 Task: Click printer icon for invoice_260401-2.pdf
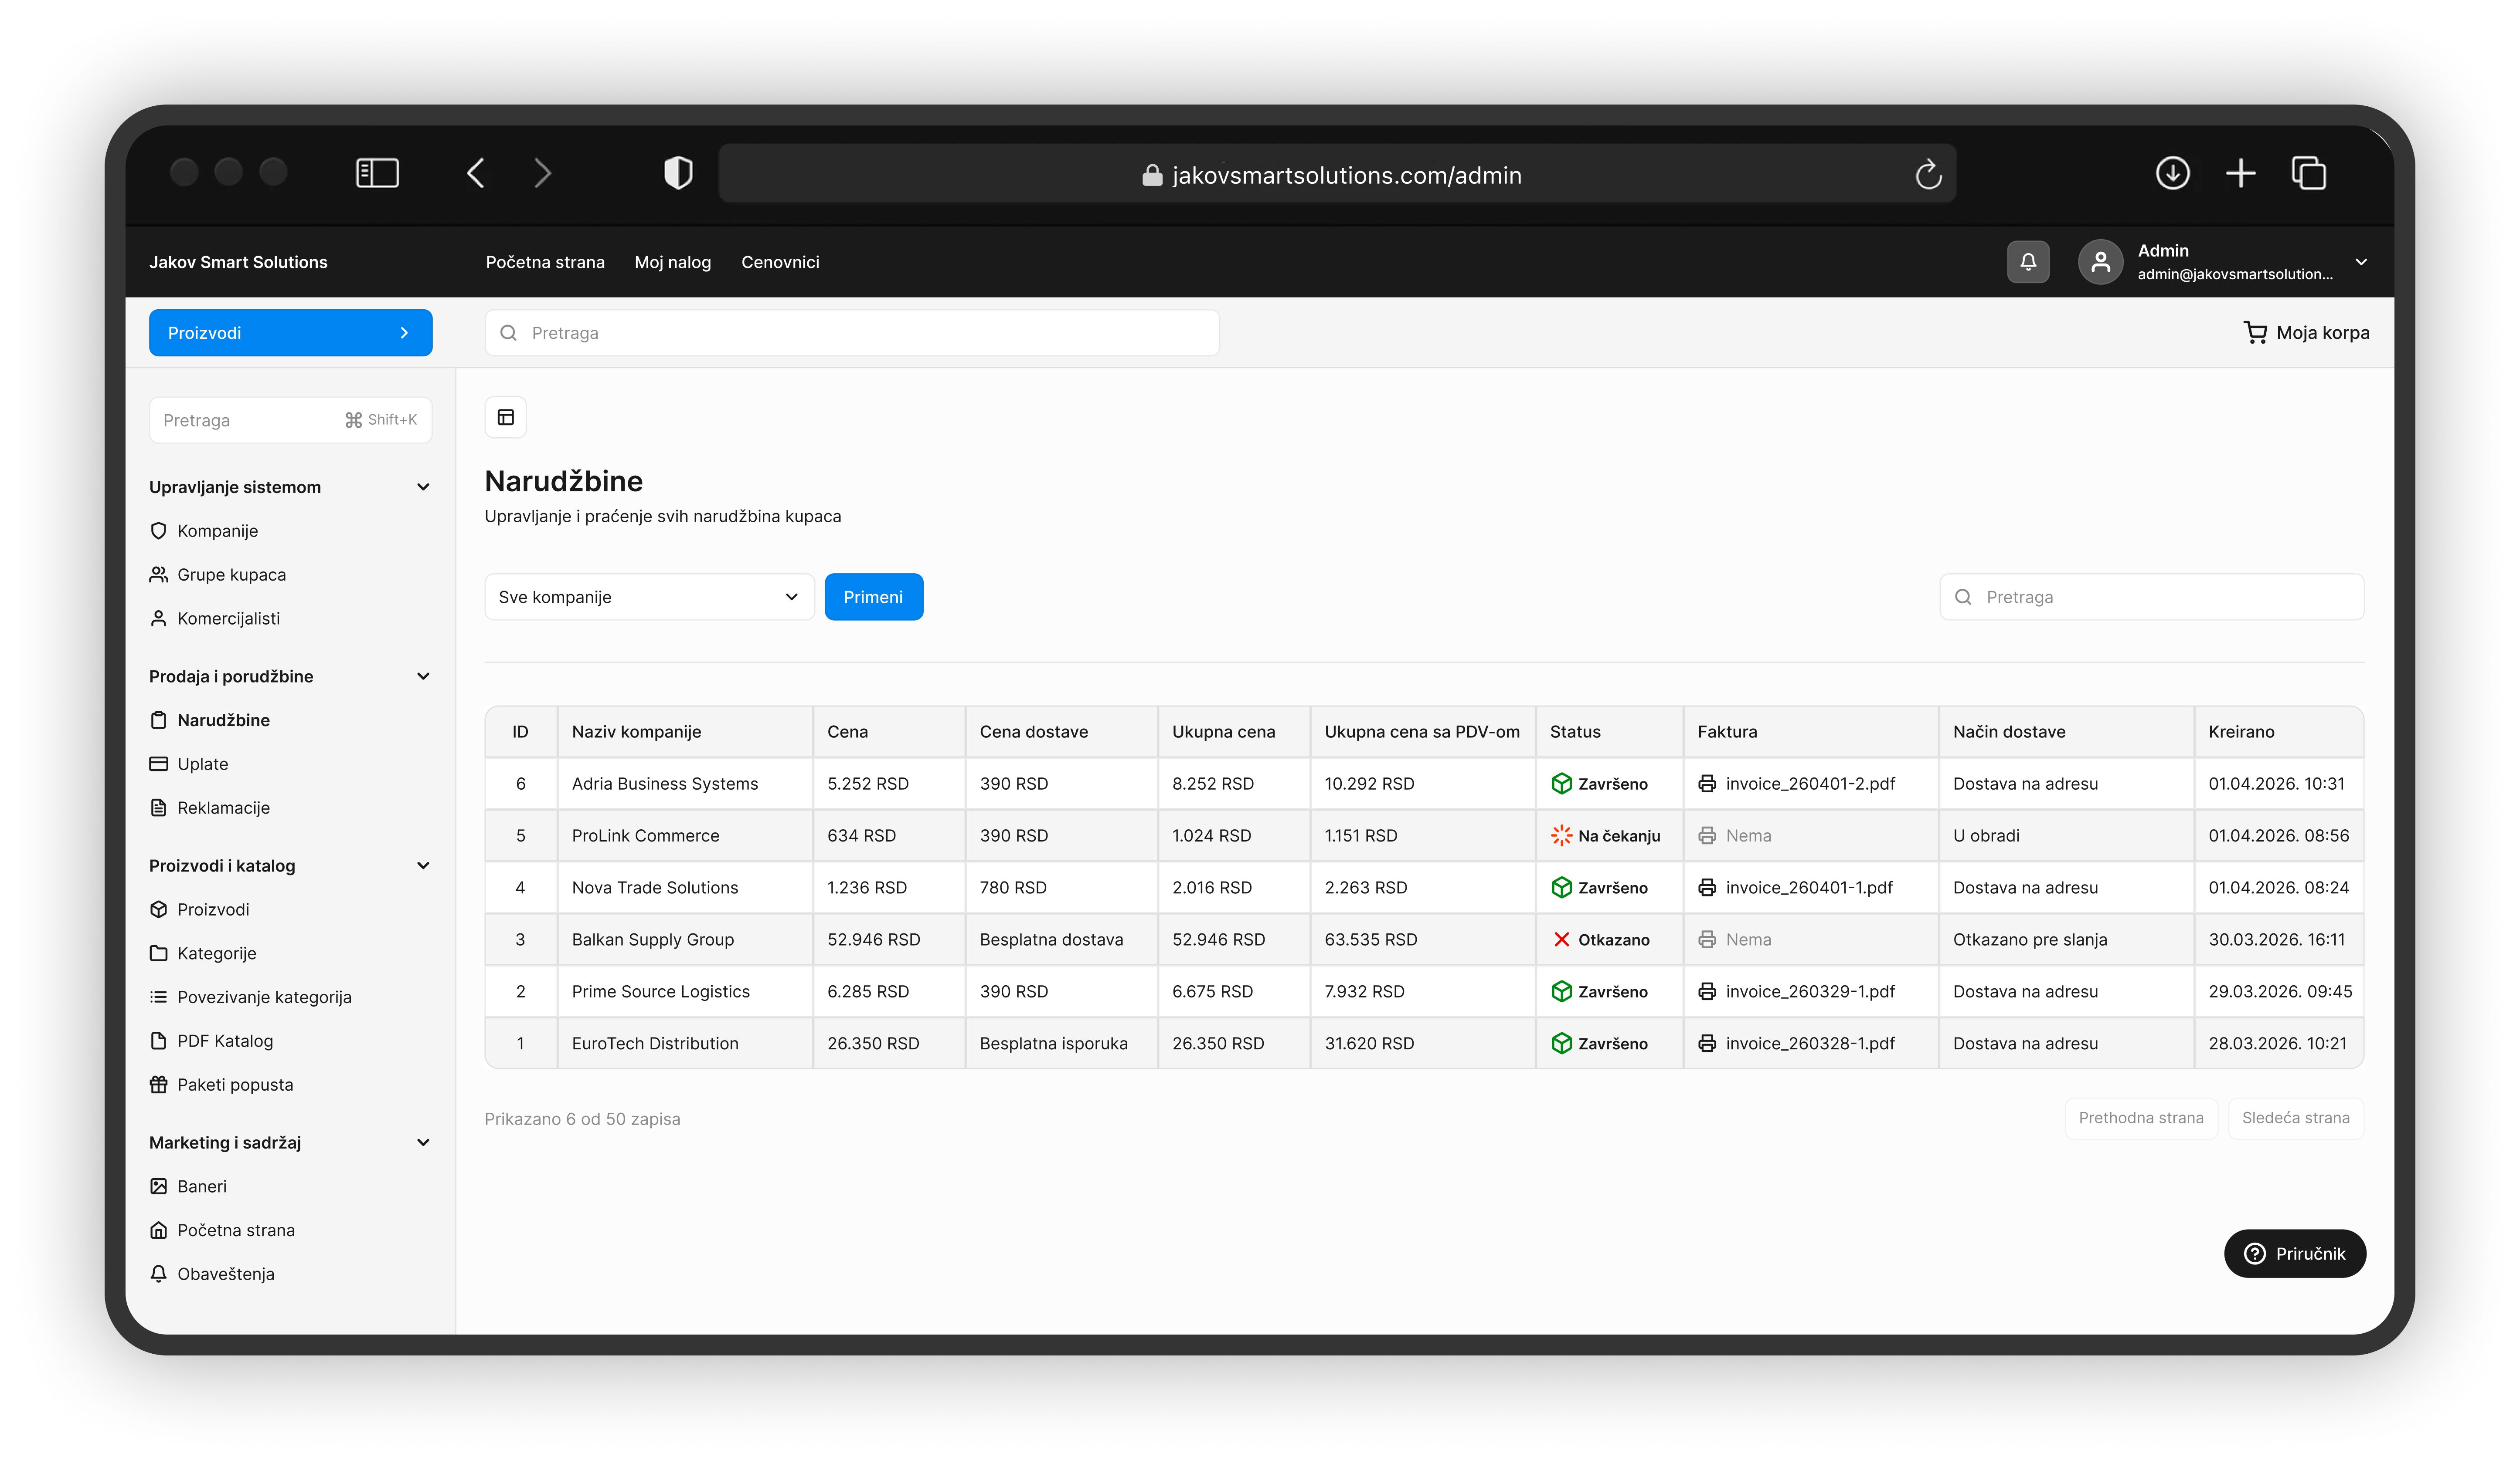click(1706, 784)
